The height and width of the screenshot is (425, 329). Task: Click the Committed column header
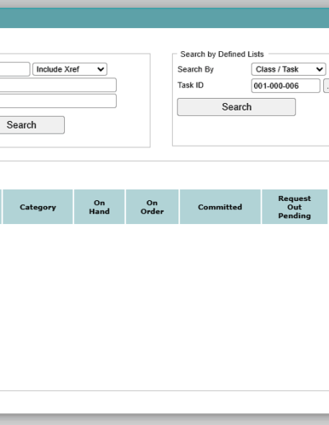[220, 207]
